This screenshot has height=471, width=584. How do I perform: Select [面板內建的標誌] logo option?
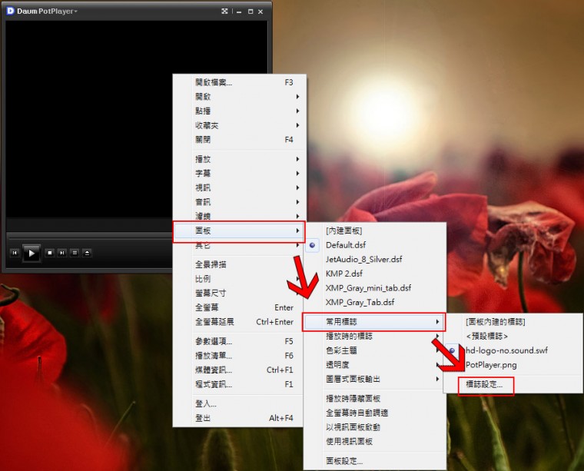[513, 322]
